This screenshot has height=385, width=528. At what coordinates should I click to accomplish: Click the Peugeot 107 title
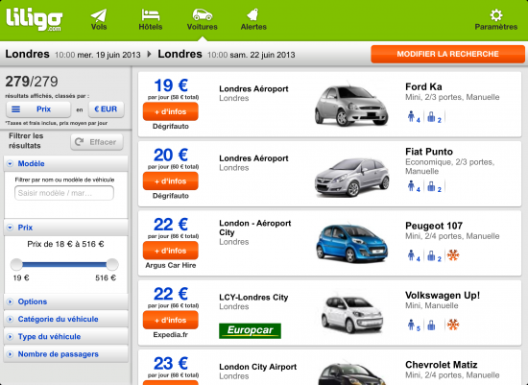[x=434, y=226]
